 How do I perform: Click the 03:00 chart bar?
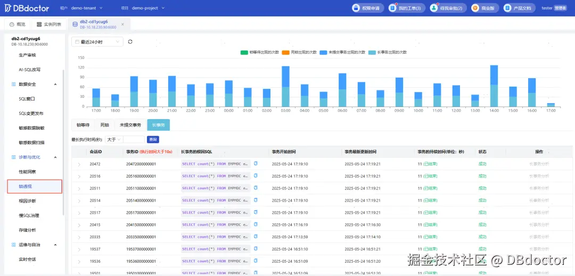286,86
